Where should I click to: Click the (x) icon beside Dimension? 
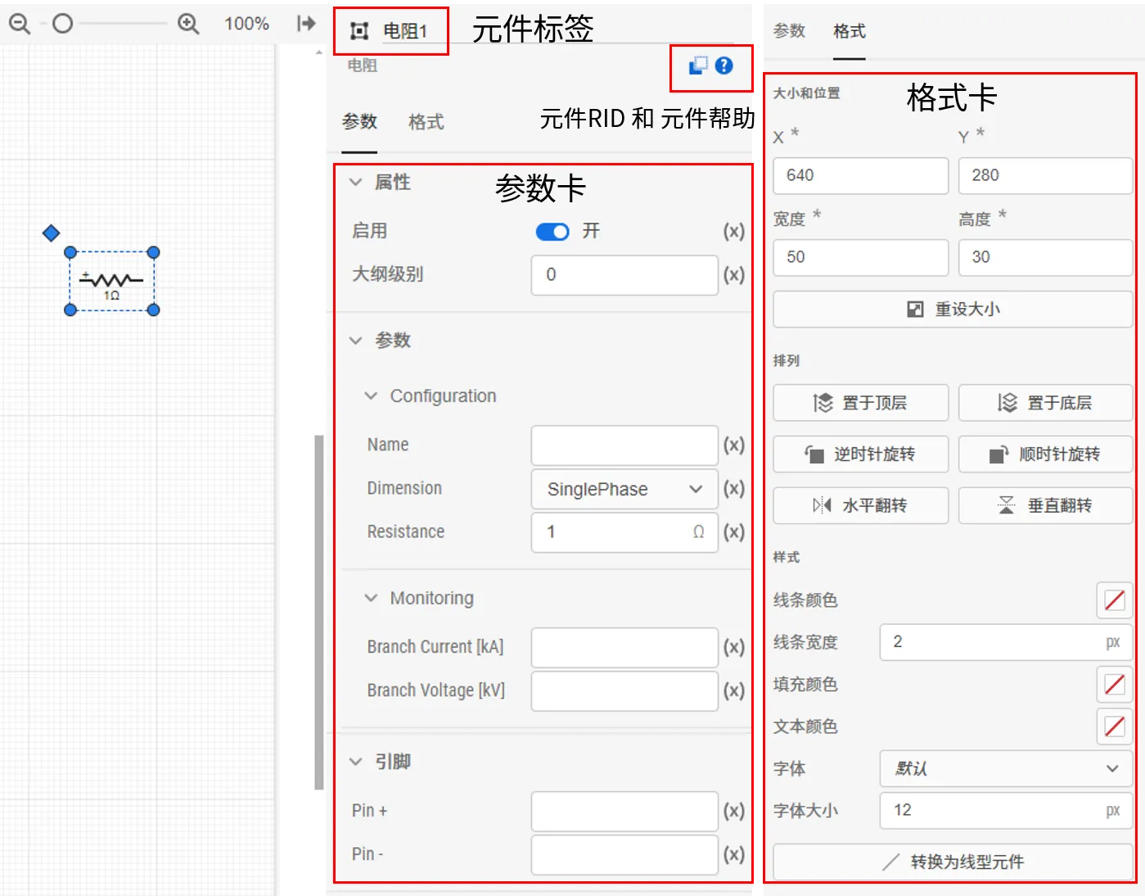click(734, 489)
